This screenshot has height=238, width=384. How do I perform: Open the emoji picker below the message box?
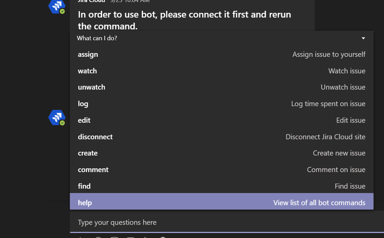pyautogui.click(x=114, y=236)
